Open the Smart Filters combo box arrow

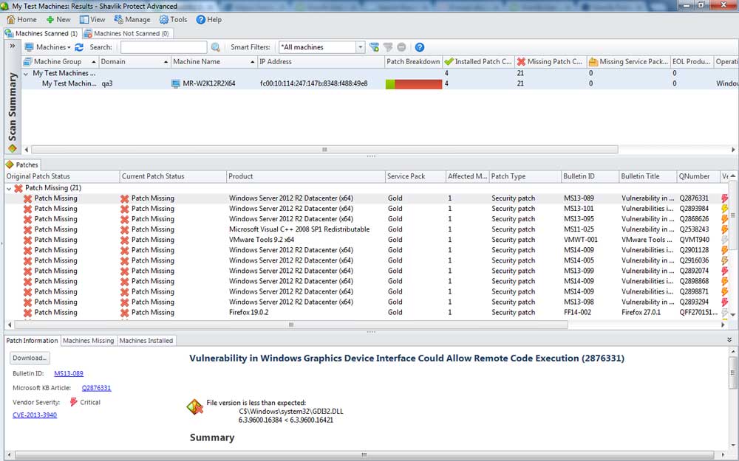(361, 47)
